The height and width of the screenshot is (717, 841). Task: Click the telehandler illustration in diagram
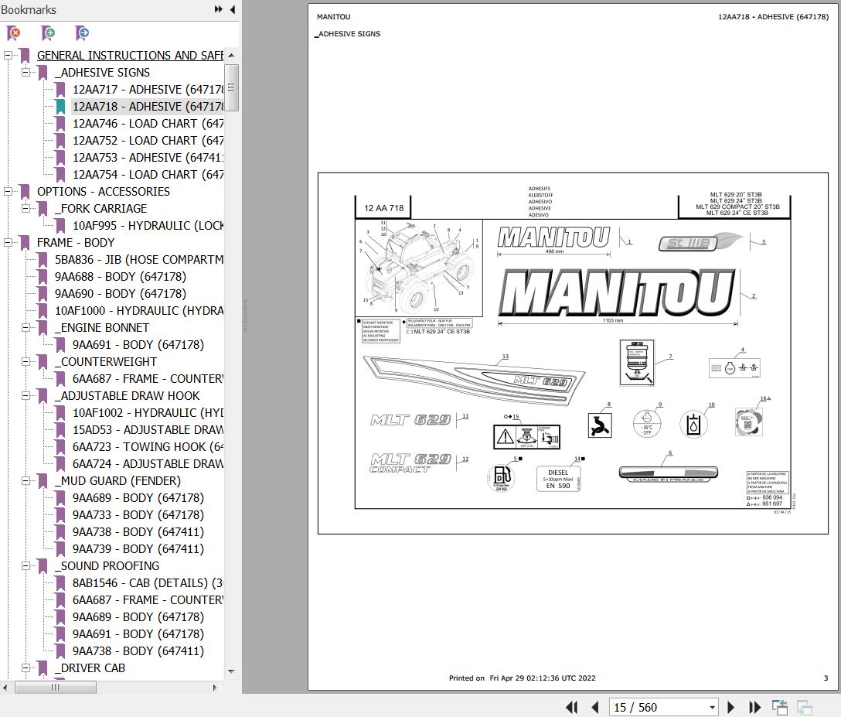[418, 268]
